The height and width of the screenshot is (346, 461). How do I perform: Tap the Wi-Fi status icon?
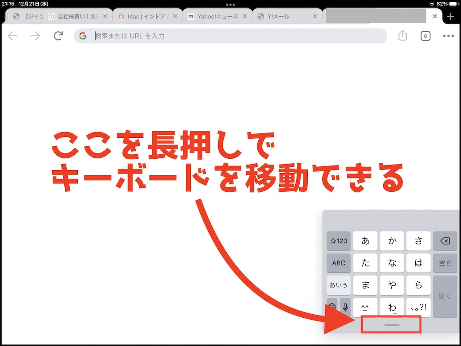coord(432,4)
